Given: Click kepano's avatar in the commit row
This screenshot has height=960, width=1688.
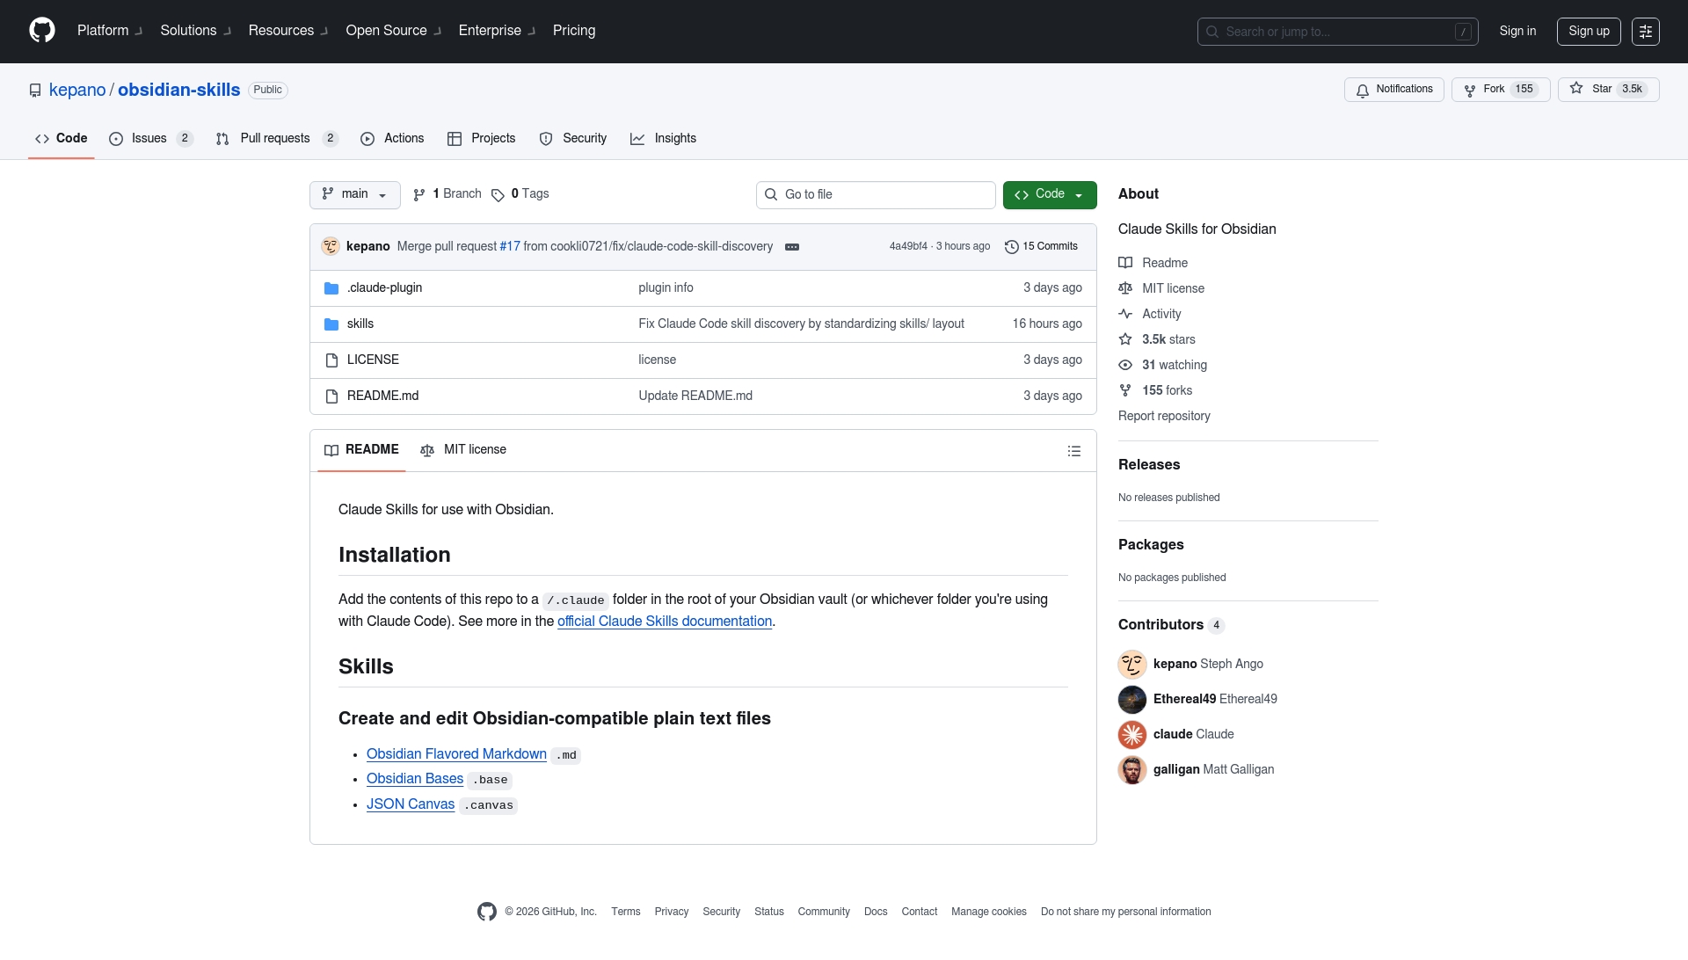Looking at the screenshot, I should coord(331,246).
